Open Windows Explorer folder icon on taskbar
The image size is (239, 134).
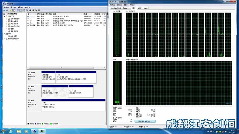[x=19, y=131]
